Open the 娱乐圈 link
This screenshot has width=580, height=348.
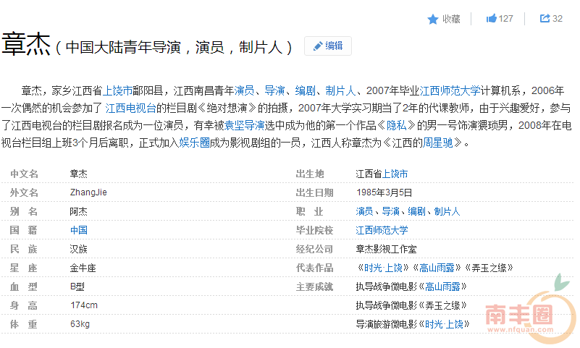[194, 143]
